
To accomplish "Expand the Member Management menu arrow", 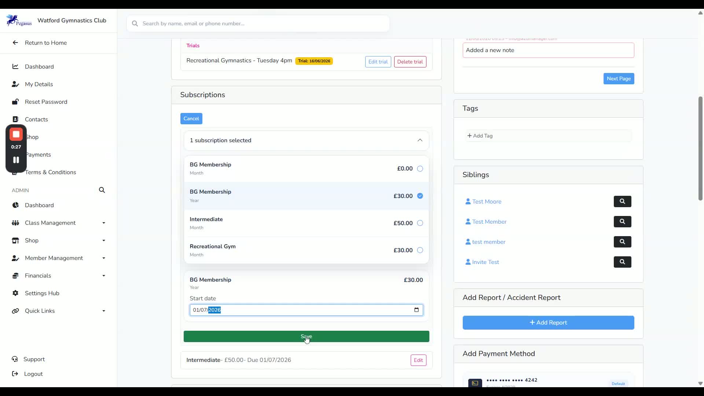I will [x=104, y=258].
